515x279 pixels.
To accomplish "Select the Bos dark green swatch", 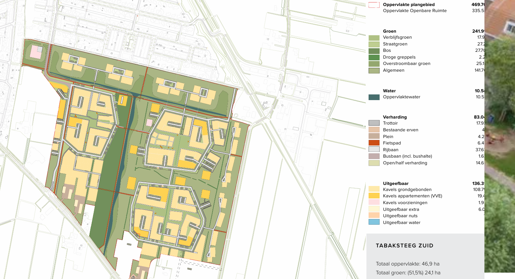I will [x=374, y=51].
